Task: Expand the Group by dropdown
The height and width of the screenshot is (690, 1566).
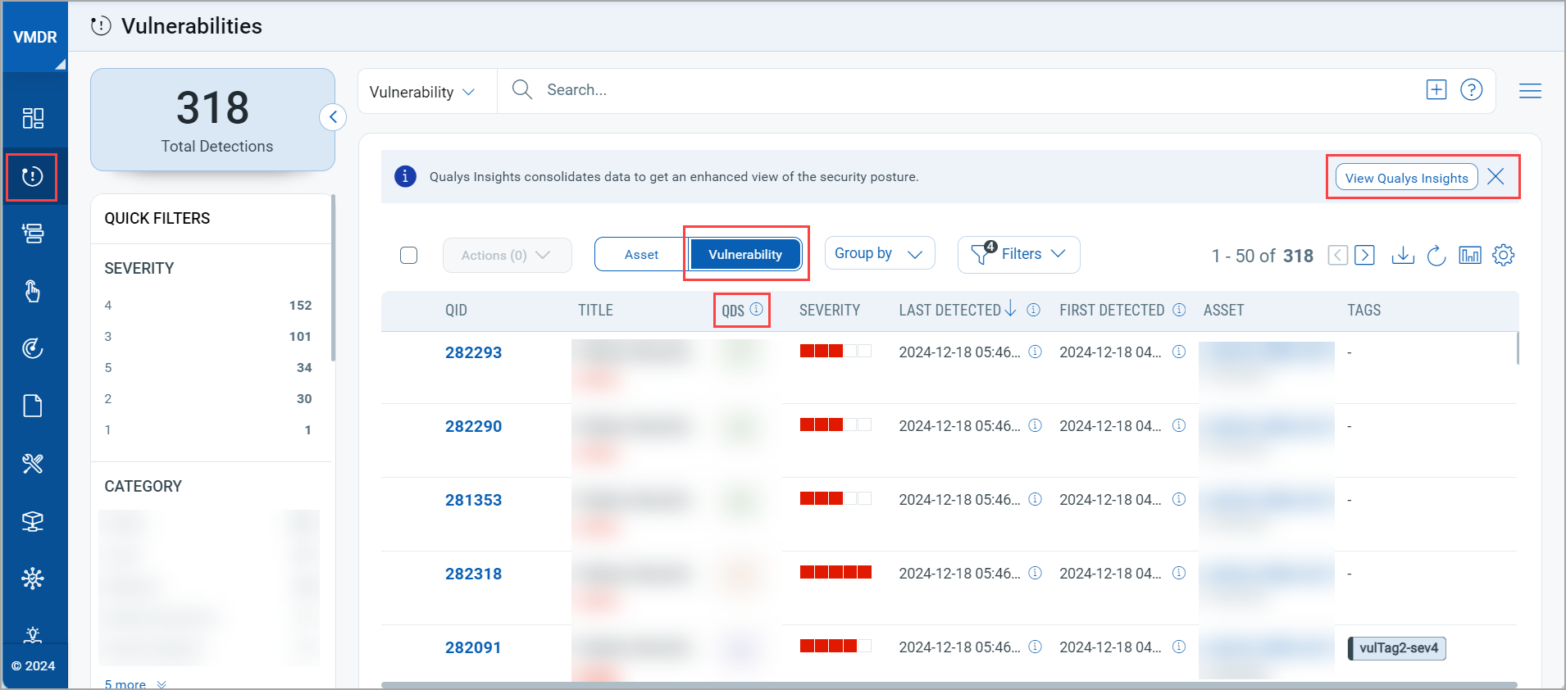Action: (879, 254)
